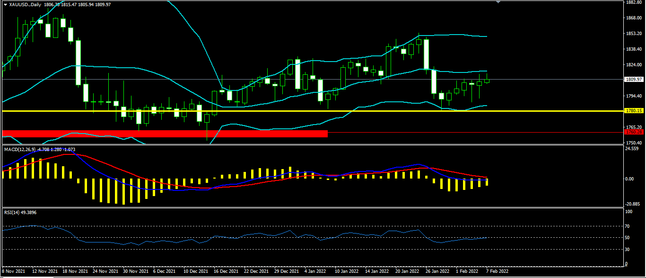Click the thin red line at 1760.28
The width and height of the screenshot is (646, 278).
pos(473,133)
